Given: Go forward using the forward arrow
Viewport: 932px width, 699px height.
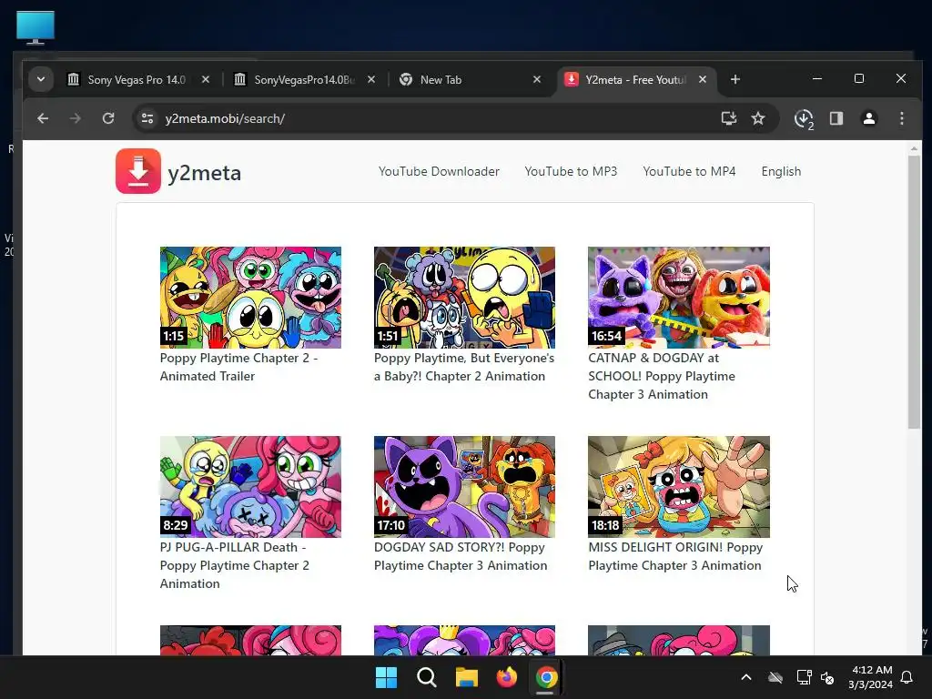Looking at the screenshot, I should (75, 118).
